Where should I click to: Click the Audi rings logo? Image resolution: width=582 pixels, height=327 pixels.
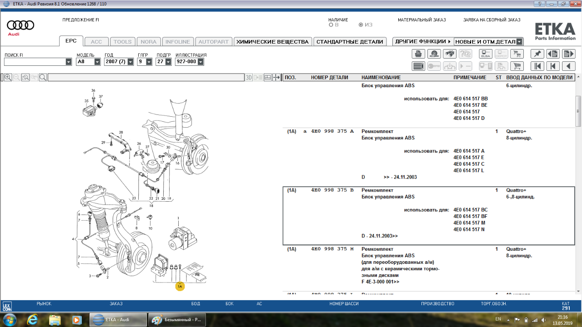pos(20,25)
